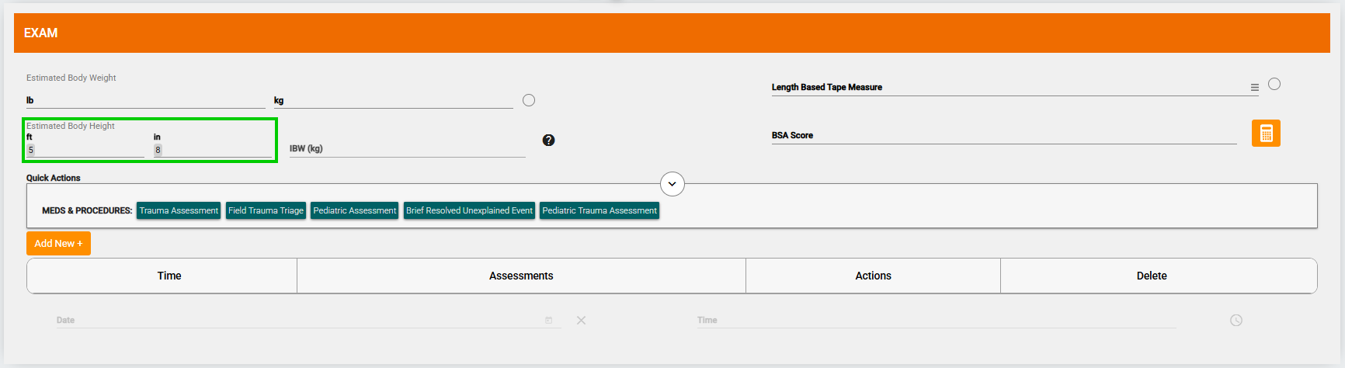Click the Assessments column header
This screenshot has width=1345, height=368.
pos(521,276)
